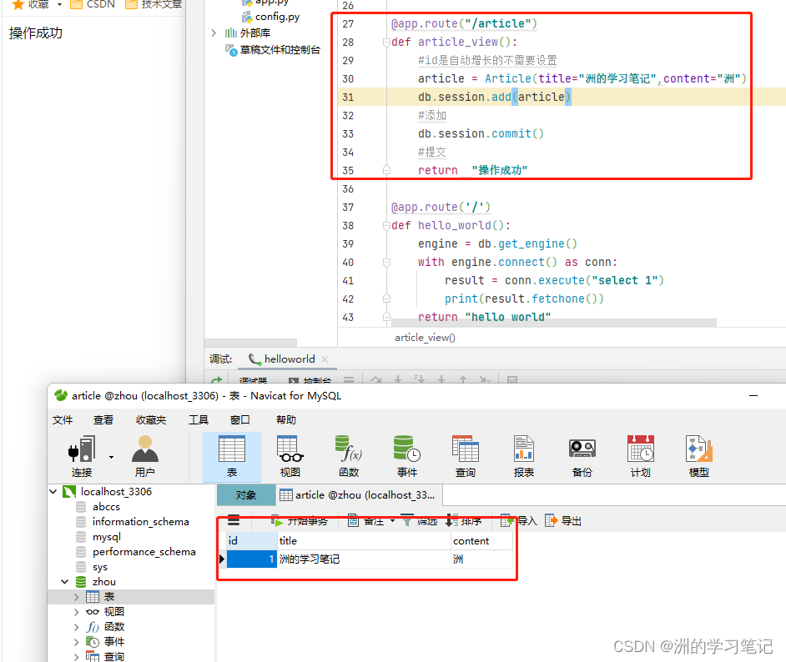The height and width of the screenshot is (662, 786).
Task: Expand the 函数 node under zhou
Action: point(76,627)
